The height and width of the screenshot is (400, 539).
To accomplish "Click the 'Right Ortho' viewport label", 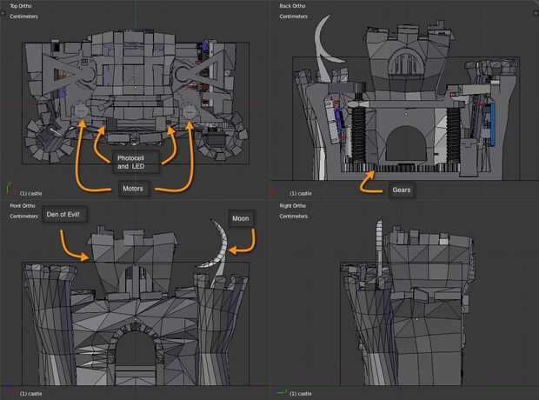I will [292, 206].
